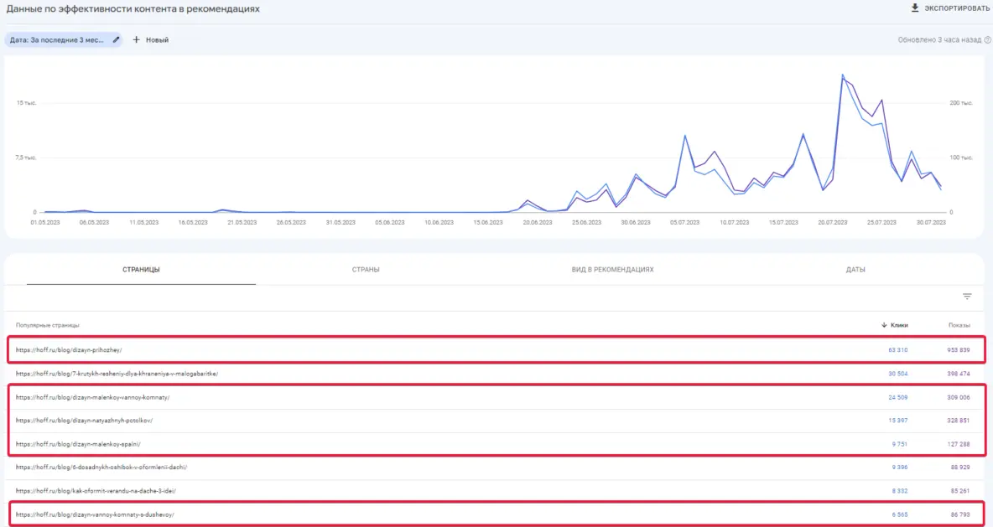993x527 pixels.
Task: Open the Вид в рекомендациях tab
Action: tap(611, 270)
